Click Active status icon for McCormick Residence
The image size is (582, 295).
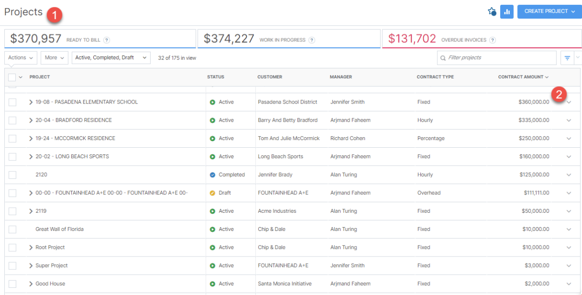pos(213,139)
